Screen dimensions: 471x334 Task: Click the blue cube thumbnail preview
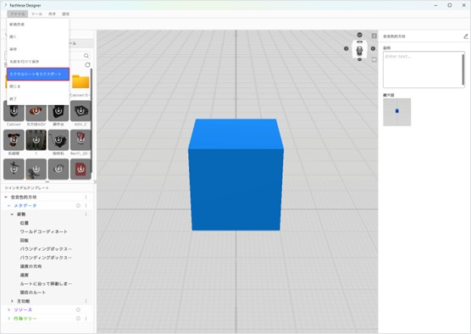coord(396,112)
